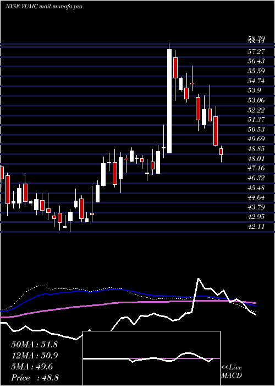Click the 53.06 price level label
275x386 pixels.
point(256,100)
